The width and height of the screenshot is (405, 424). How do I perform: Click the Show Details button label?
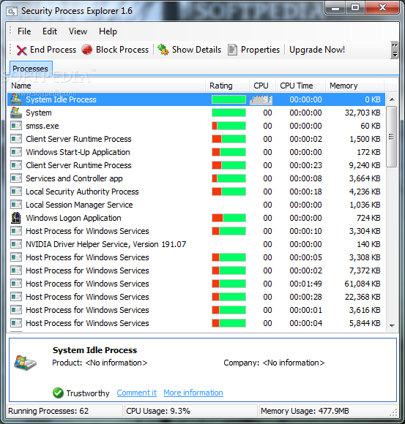coord(196,50)
